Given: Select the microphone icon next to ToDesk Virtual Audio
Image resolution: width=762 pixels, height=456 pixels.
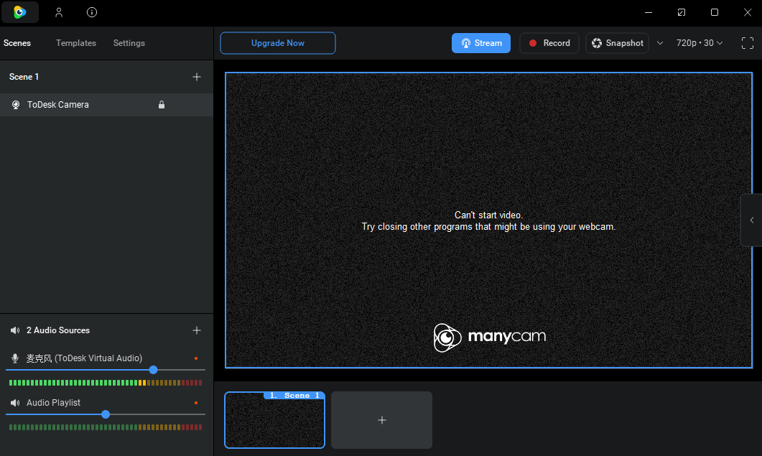Looking at the screenshot, I should [x=15, y=358].
